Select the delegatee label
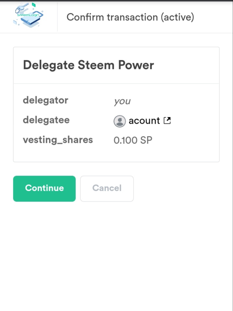Screen dimensions: 233x311 pyautogui.click(x=46, y=120)
